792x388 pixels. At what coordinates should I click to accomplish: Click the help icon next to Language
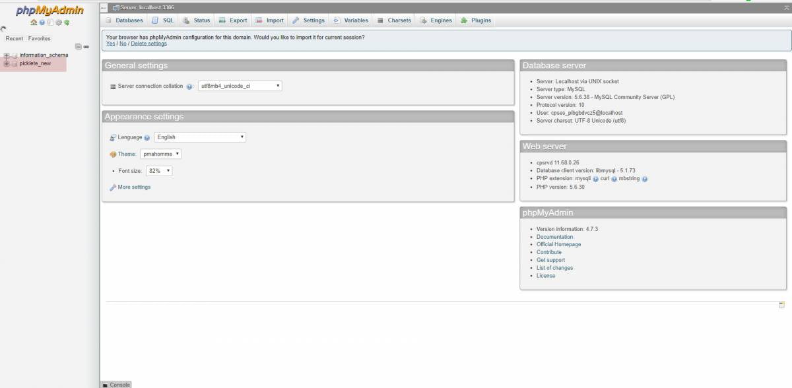[147, 138]
